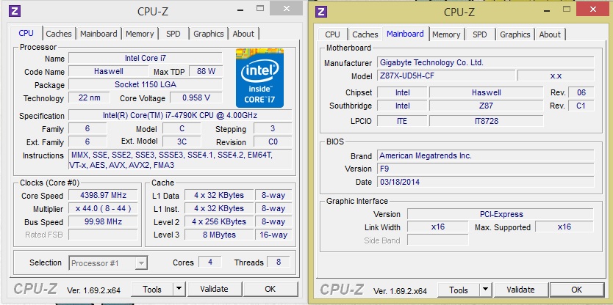Click the Code Name value 'Haswell'
This screenshot has height=305, width=613.
(x=109, y=71)
